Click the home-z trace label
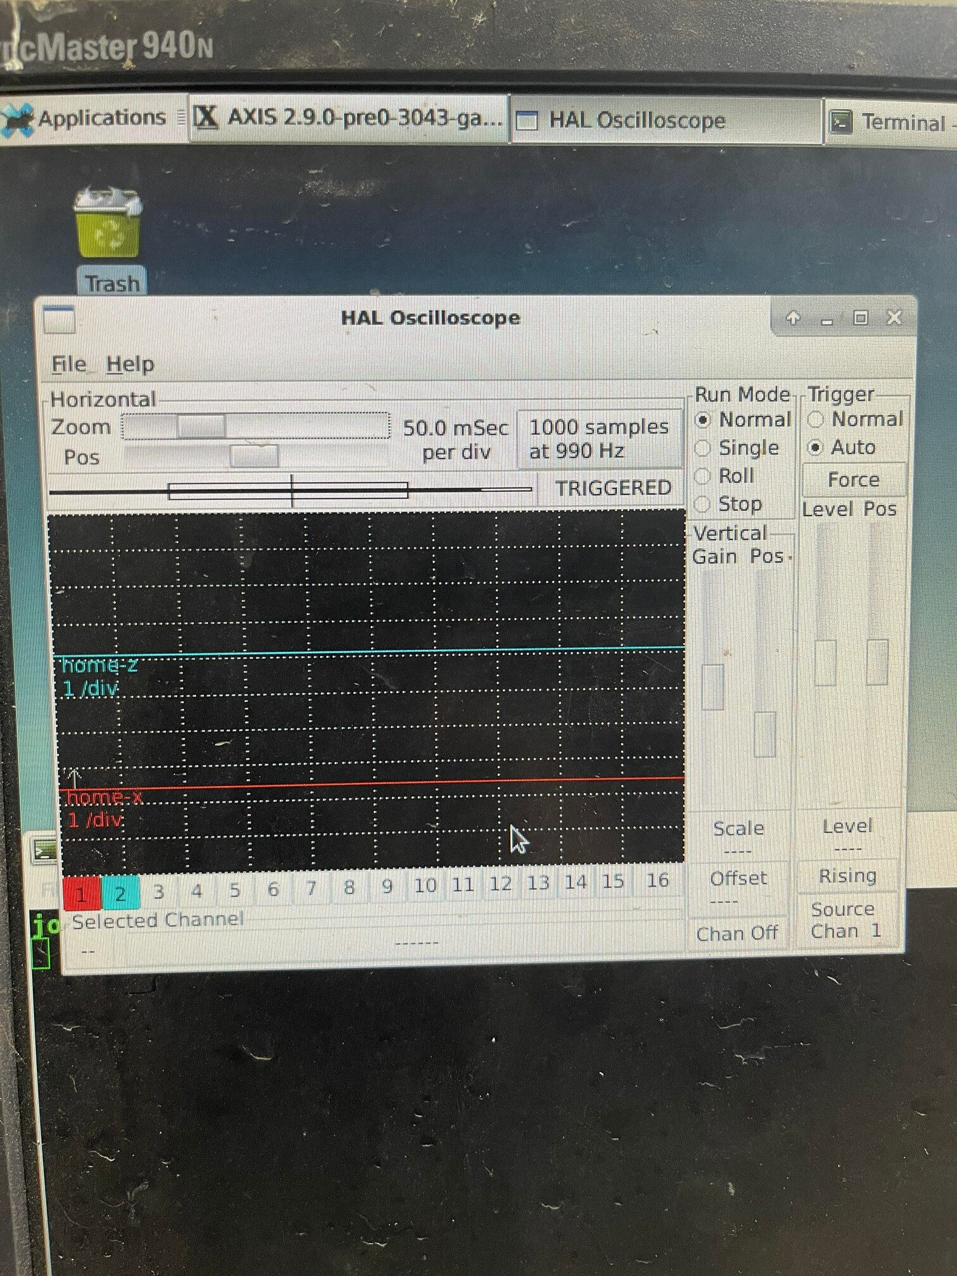 (100, 665)
